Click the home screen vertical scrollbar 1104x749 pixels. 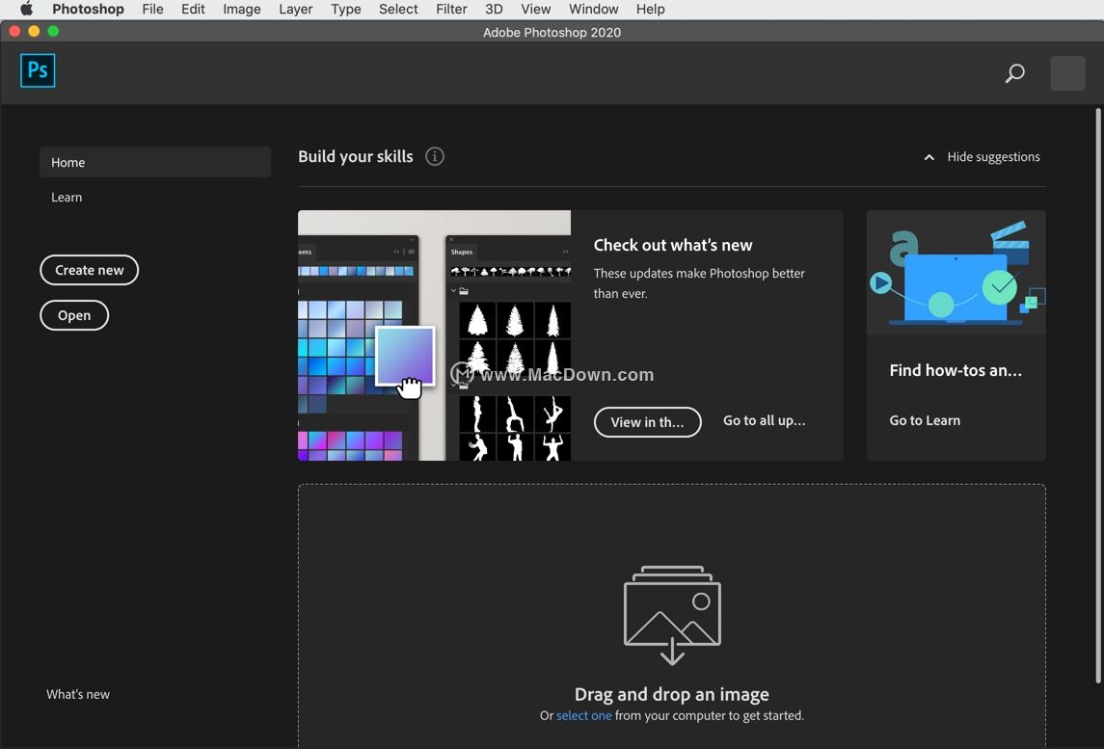tap(1097, 395)
